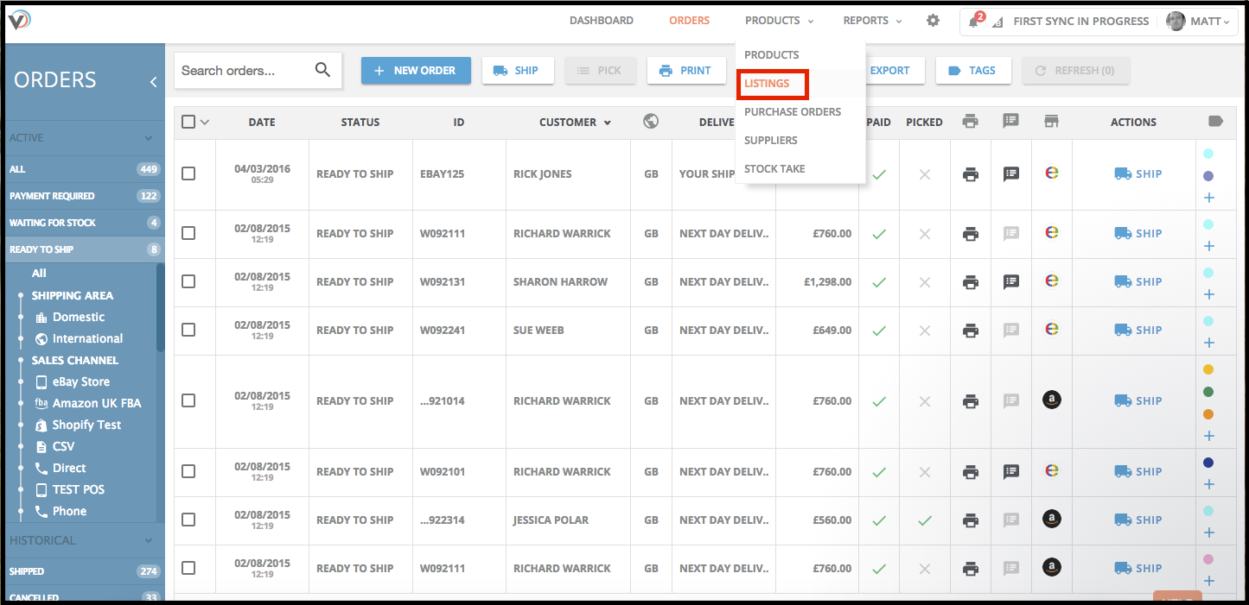Click the notes column header icon
The width and height of the screenshot is (1249, 605).
click(1010, 122)
